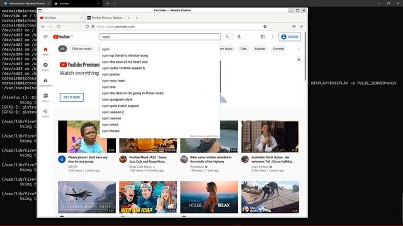Image resolution: width=403 pixels, height=226 pixels.
Task: Add a new terminal tab with plus
Action: point(108,4)
